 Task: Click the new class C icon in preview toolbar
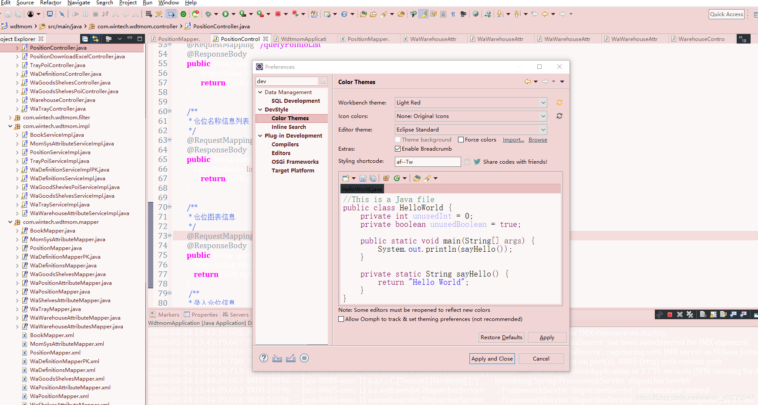click(397, 178)
